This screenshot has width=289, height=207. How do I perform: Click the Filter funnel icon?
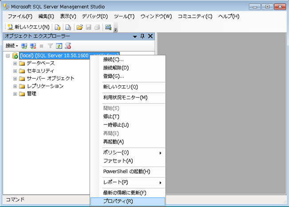point(50,46)
